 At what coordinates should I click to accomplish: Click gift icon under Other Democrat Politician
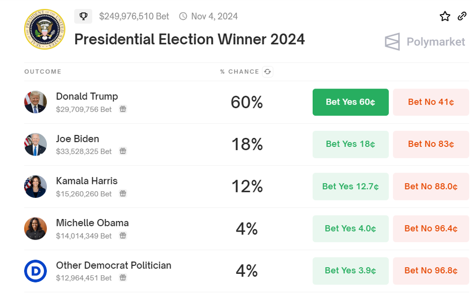(123, 277)
